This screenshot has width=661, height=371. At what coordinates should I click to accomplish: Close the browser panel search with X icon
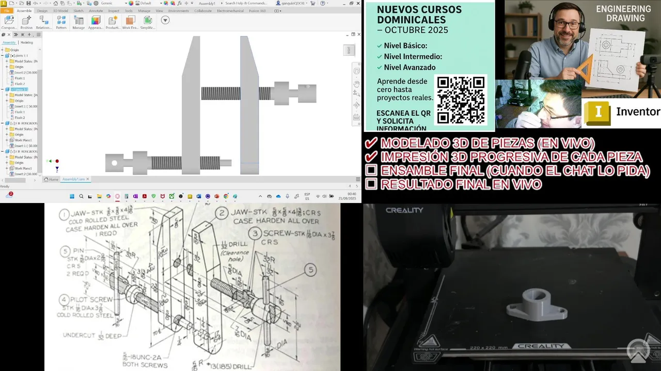(x=9, y=34)
